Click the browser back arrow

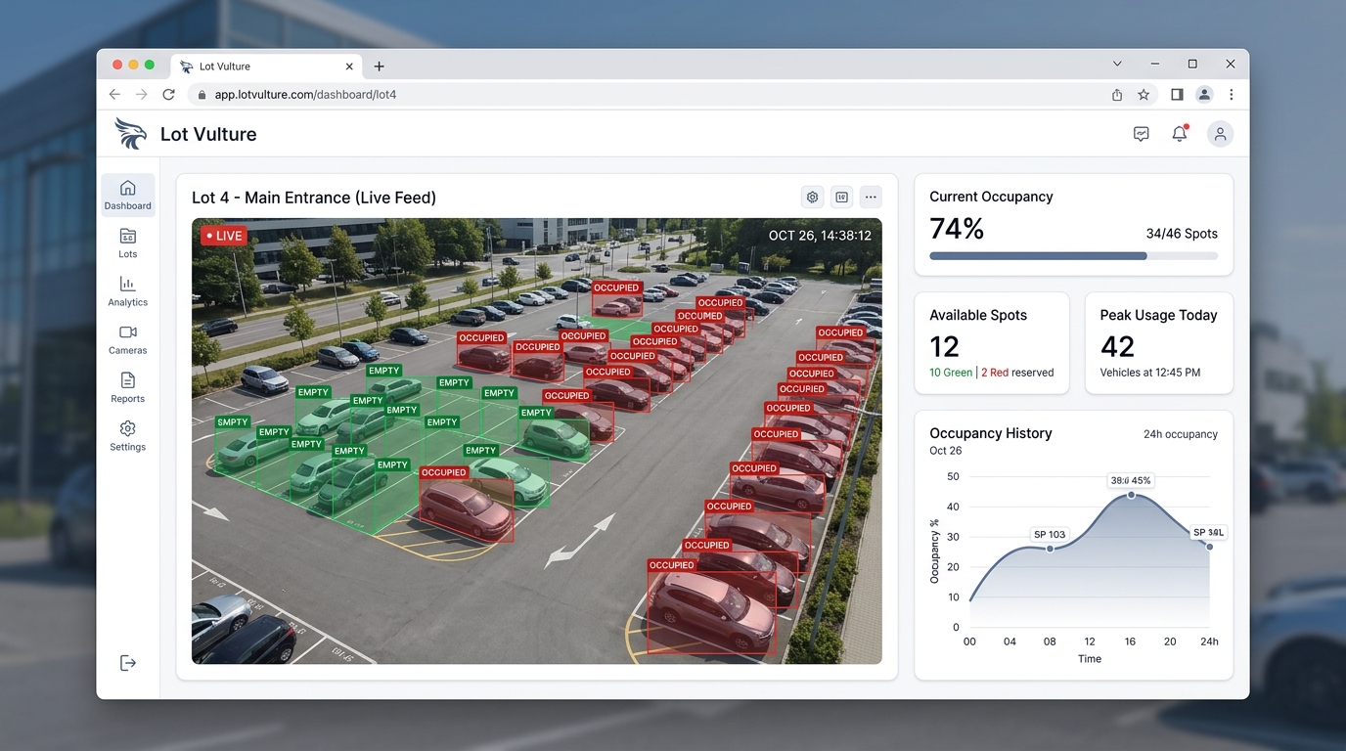coord(114,95)
